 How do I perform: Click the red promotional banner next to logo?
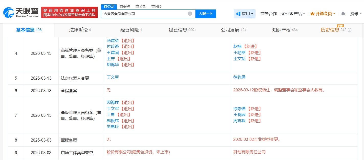point(69,12)
